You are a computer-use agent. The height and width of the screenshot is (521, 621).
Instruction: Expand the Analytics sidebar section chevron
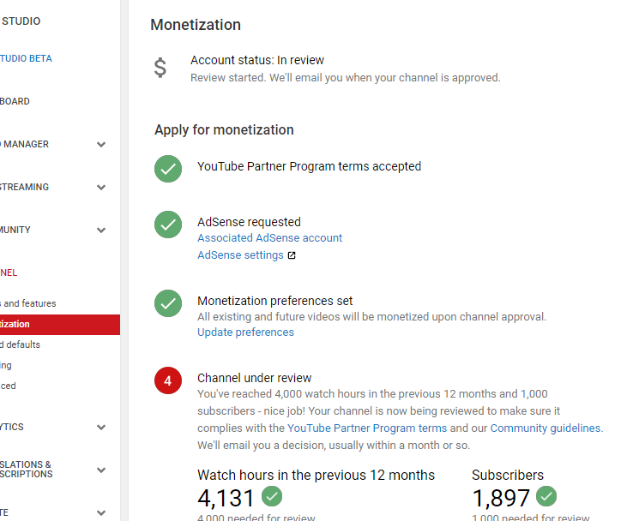click(101, 428)
